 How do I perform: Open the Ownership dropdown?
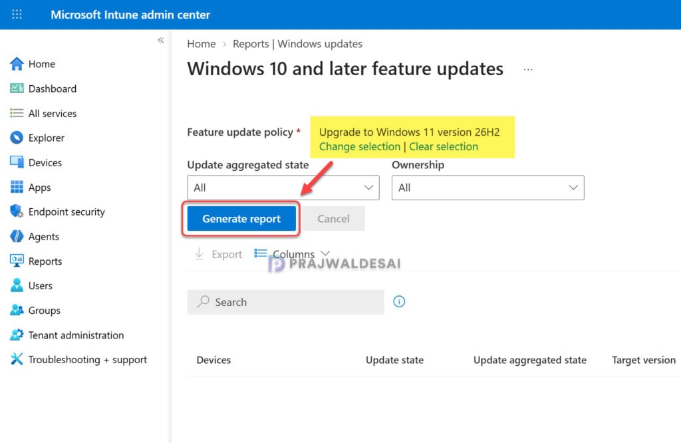click(487, 188)
